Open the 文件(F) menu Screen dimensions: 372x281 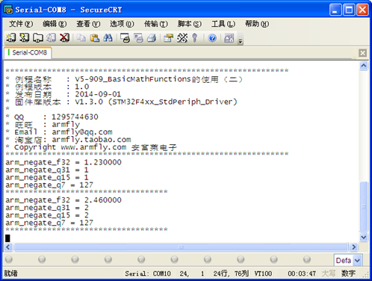pyautogui.click(x=21, y=24)
